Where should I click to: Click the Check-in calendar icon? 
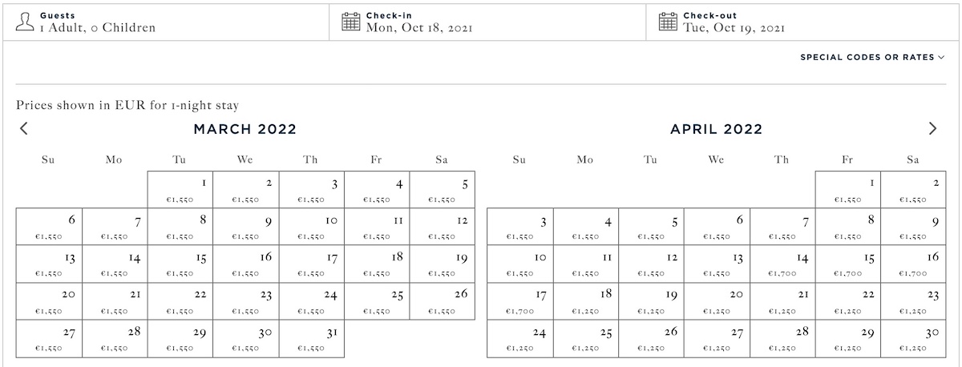click(351, 21)
